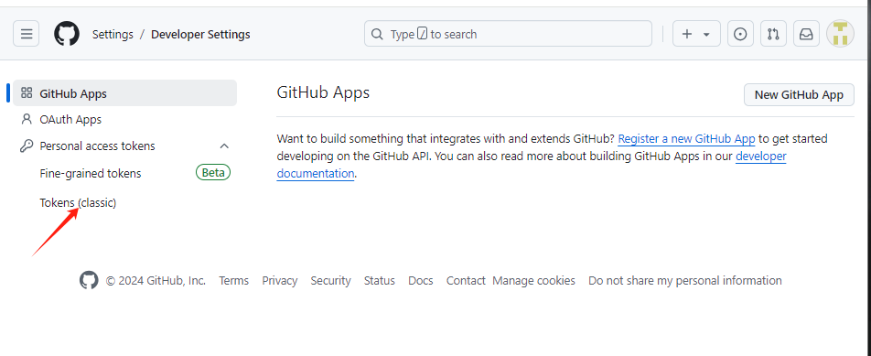Click the GitHub logo in footer
This screenshot has height=356, width=871.
click(x=89, y=280)
